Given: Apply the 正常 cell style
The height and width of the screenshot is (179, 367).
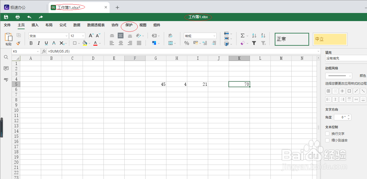Looking at the screenshot, I should coord(292,39).
